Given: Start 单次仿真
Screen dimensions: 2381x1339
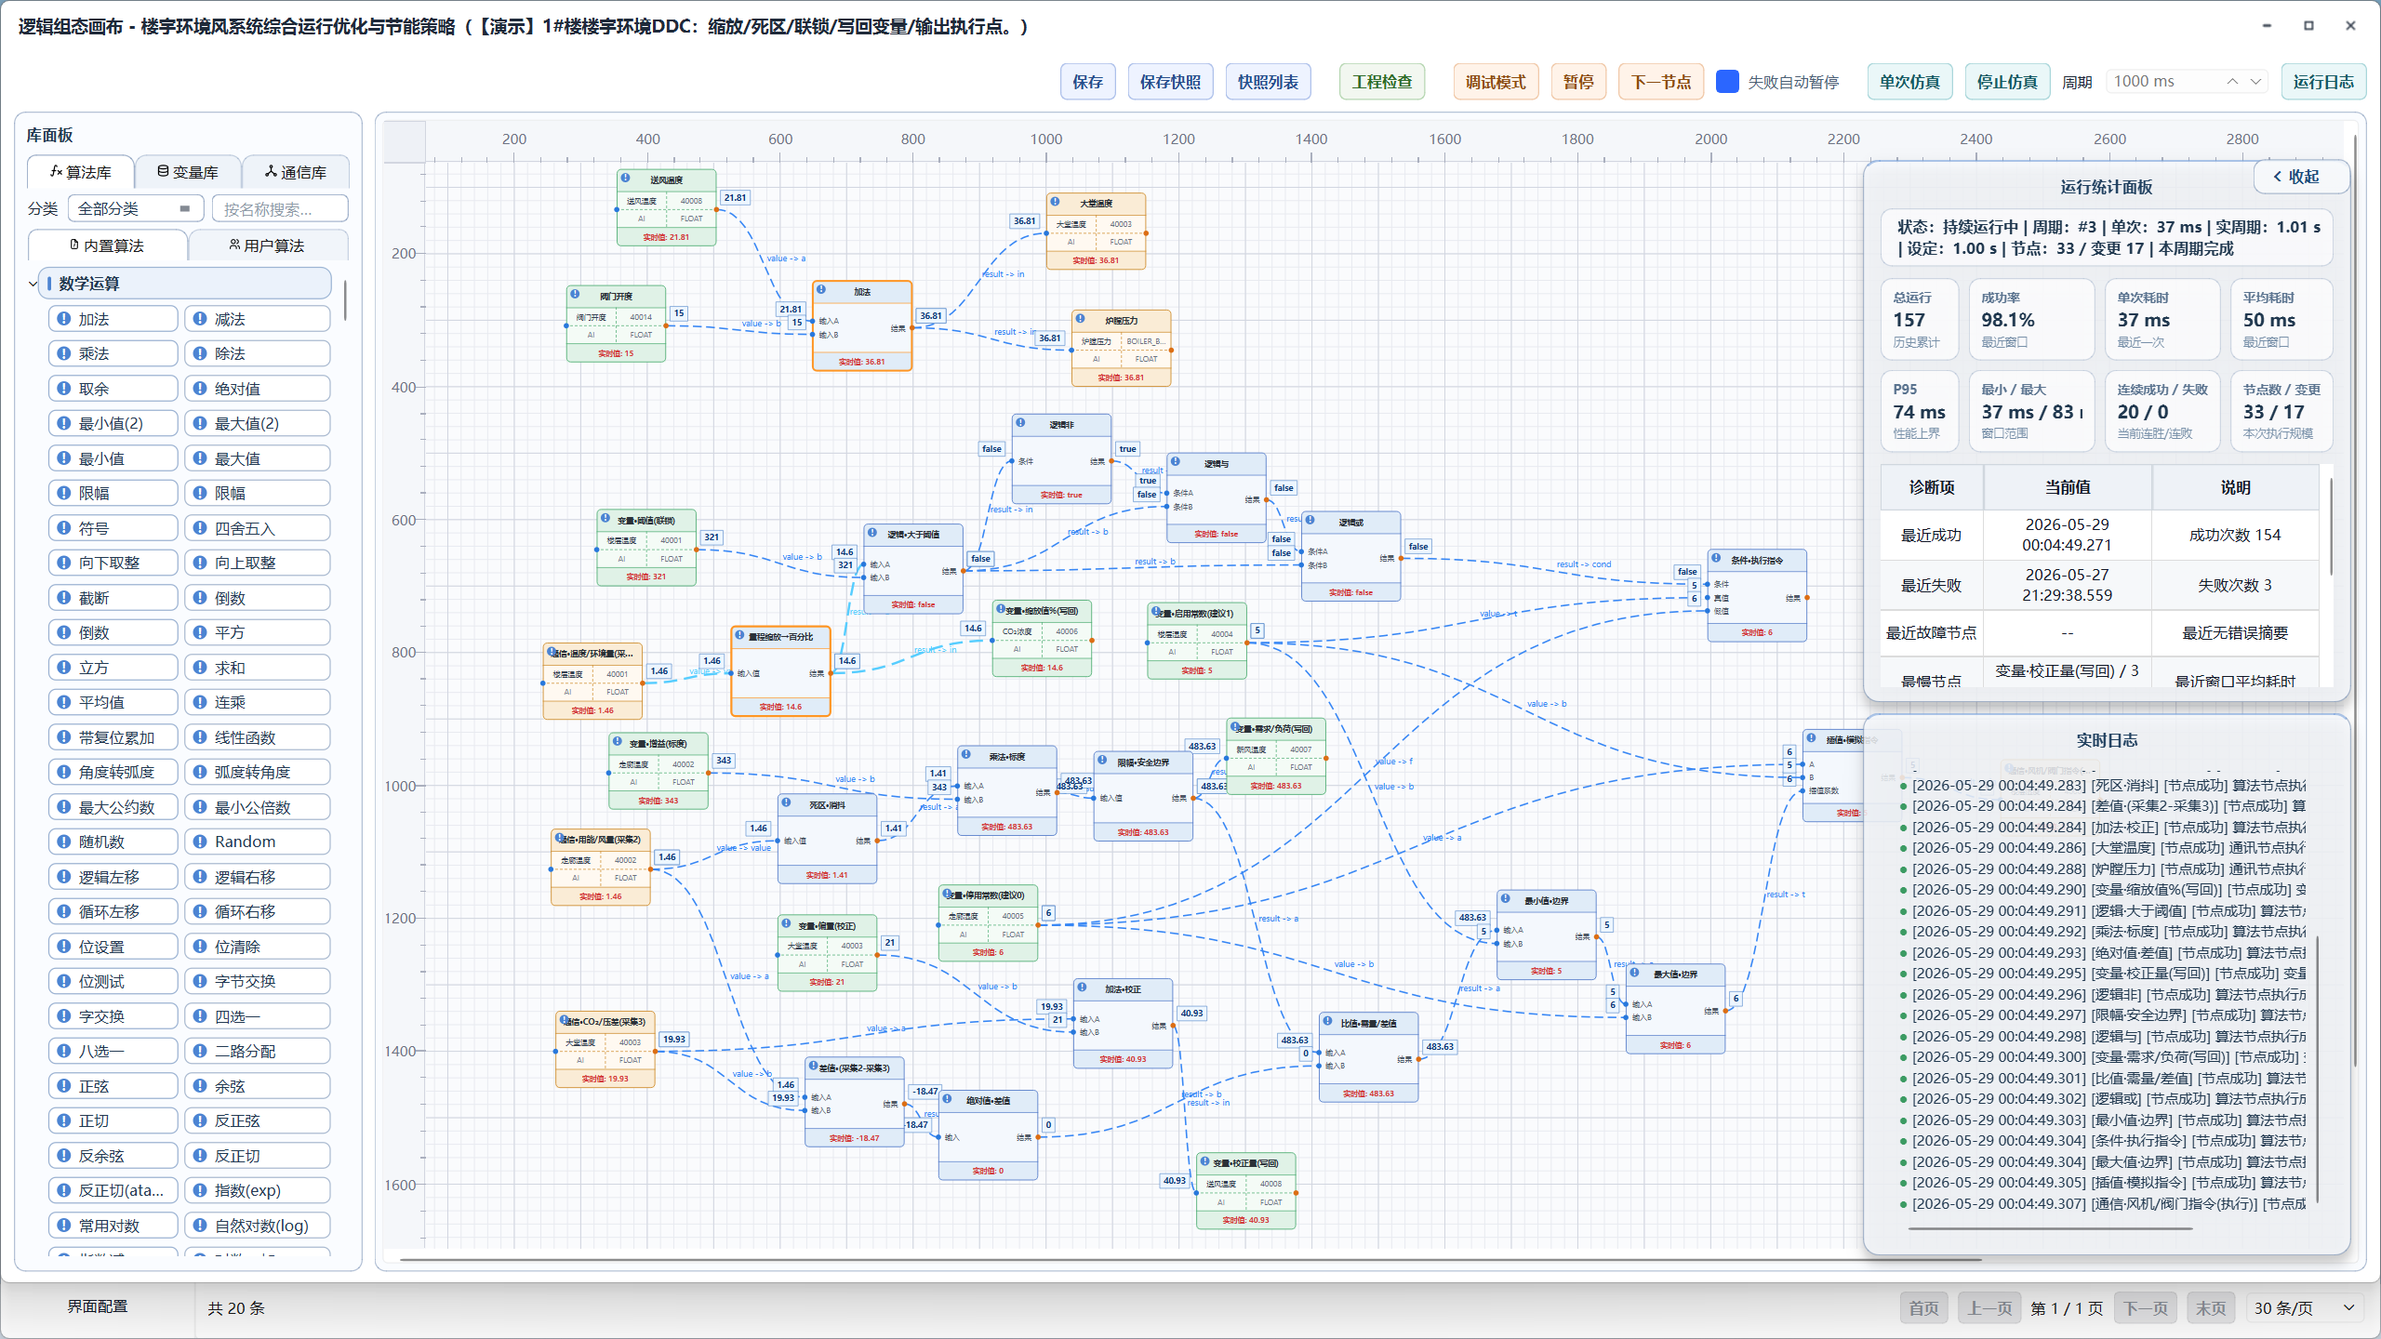Looking at the screenshot, I should (x=1909, y=82).
